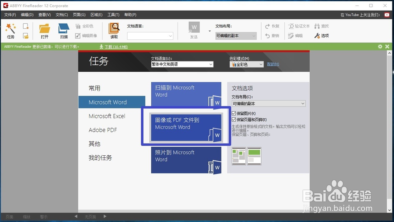The height and width of the screenshot is (222, 394).
Task: Toggle 保留图片 checkbox
Action: [x=234, y=114]
